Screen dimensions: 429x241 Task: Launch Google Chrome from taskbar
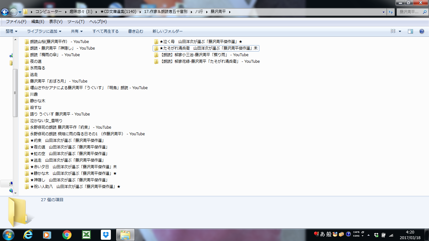pyautogui.click(x=67, y=235)
